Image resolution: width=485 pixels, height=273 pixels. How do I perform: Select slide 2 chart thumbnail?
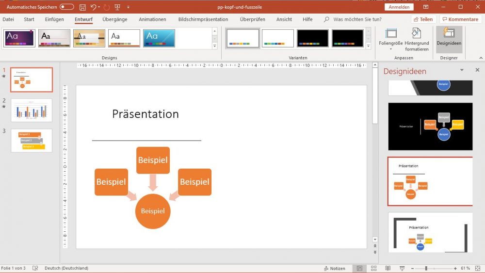[32, 111]
